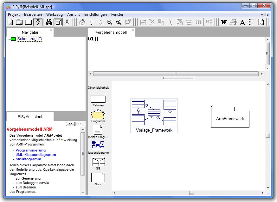Viewport: 277px width, 202px height.
Task: Select the Vorgehensmodell tab
Action: click(111, 33)
